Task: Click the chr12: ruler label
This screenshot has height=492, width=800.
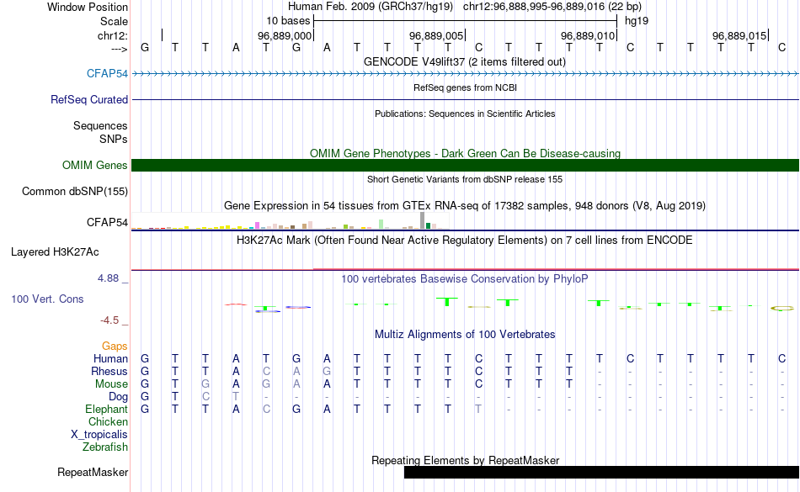Action: click(113, 35)
